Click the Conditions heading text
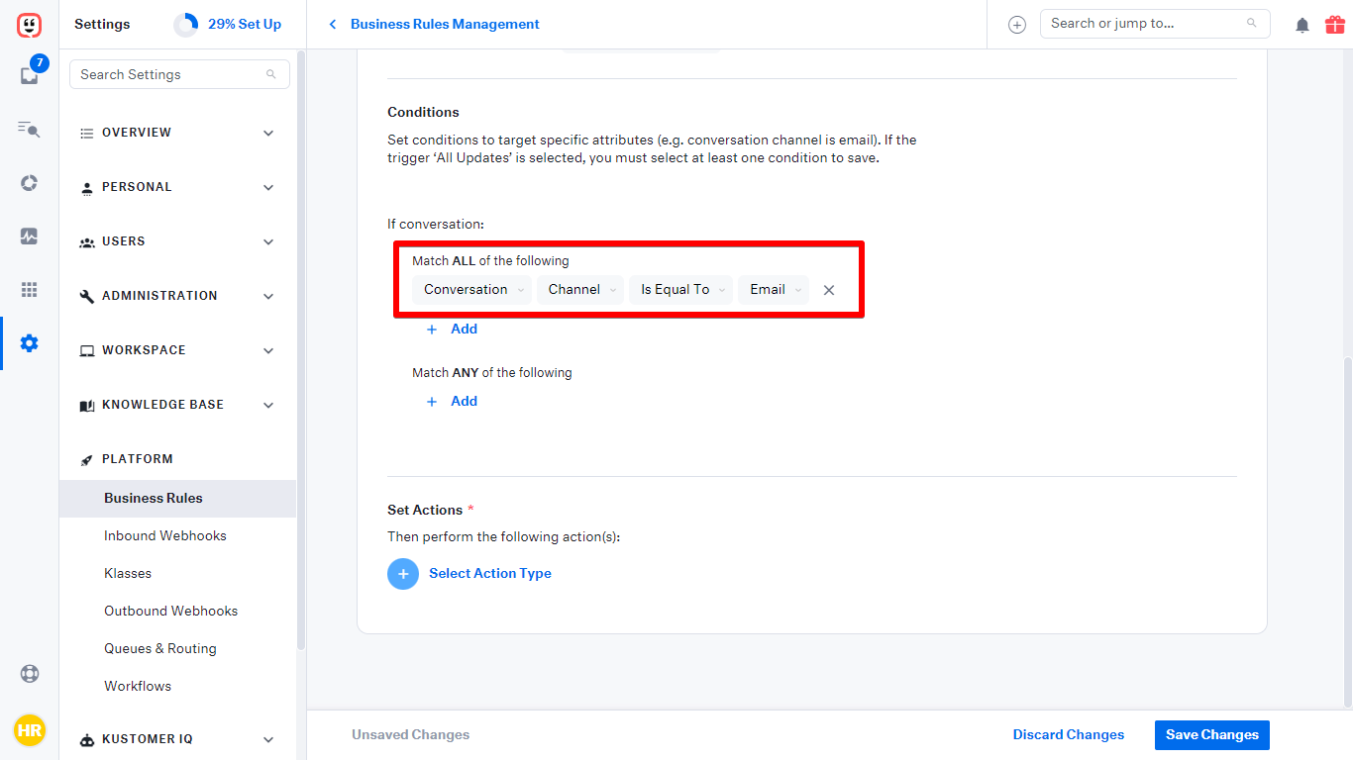1353x760 pixels. point(423,113)
